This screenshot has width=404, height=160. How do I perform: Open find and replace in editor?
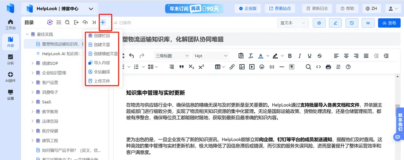[x=308, y=67]
